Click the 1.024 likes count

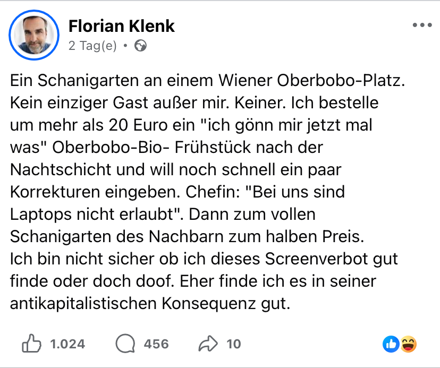tap(67, 344)
